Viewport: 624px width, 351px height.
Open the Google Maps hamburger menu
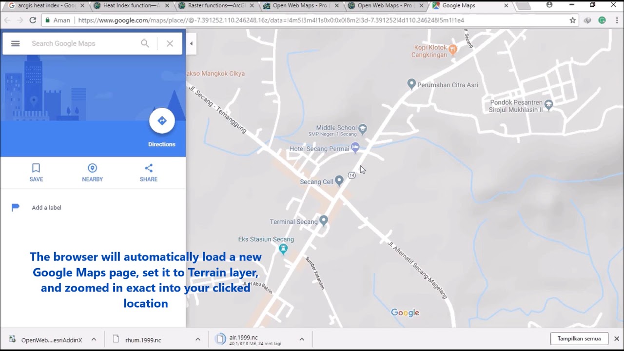pyautogui.click(x=15, y=43)
